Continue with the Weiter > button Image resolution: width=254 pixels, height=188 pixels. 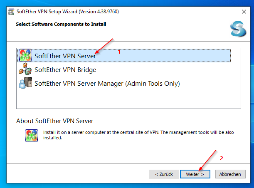tap(195, 174)
